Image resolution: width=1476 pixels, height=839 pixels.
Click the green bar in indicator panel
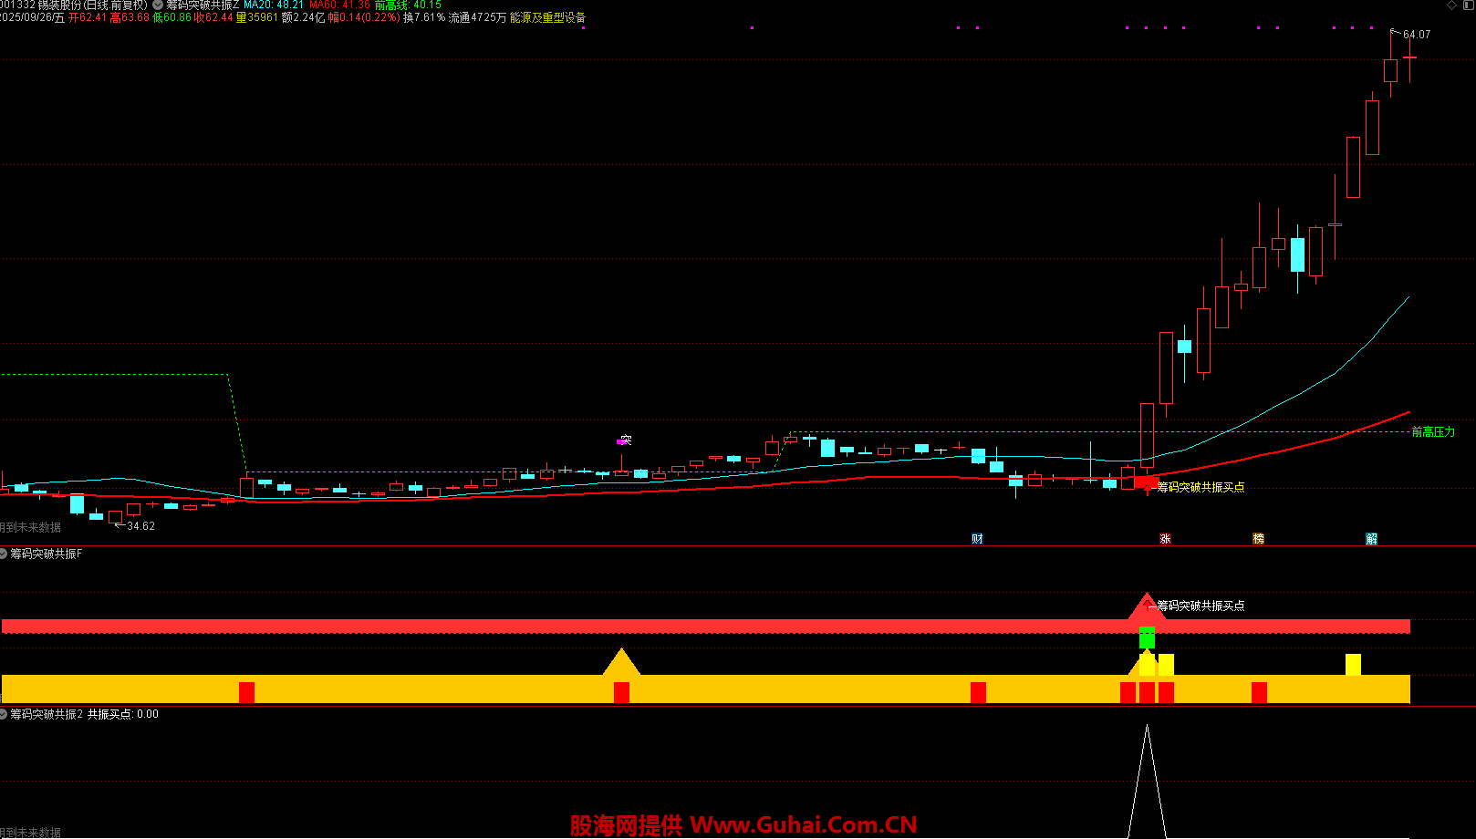pos(1147,637)
